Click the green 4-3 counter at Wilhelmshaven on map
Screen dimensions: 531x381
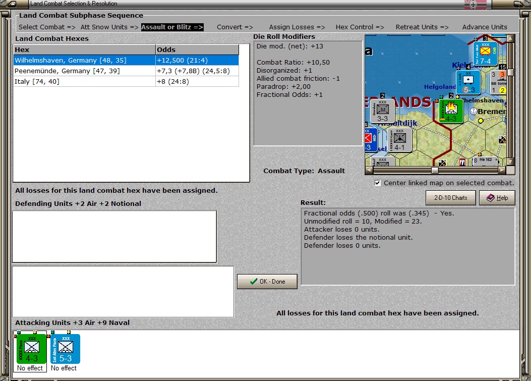click(451, 111)
